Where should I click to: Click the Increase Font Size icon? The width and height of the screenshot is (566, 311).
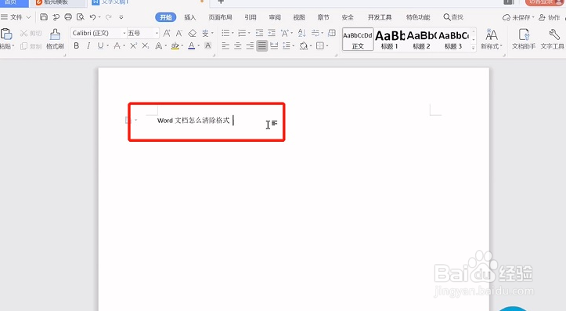pos(167,33)
